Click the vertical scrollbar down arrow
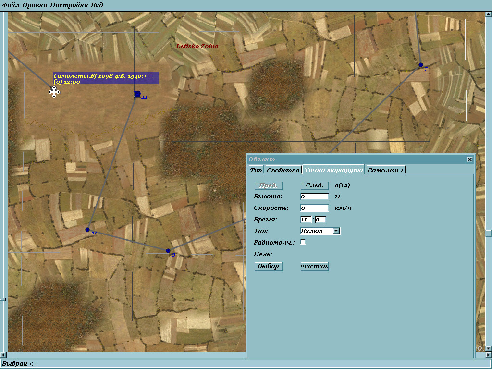Image resolution: width=492 pixels, height=369 pixels. [x=488, y=349]
